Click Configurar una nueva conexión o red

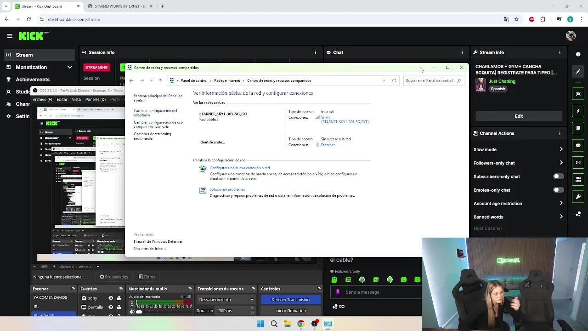[240, 168]
